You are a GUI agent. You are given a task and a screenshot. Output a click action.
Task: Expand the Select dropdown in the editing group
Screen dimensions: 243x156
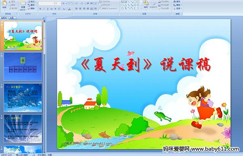coord(177,9)
